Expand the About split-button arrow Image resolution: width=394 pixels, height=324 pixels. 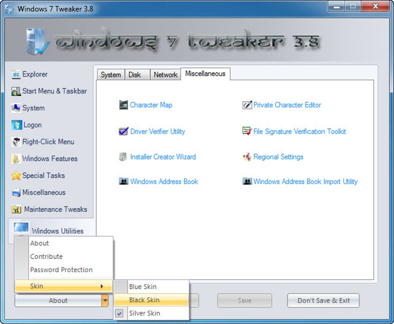tap(105, 300)
